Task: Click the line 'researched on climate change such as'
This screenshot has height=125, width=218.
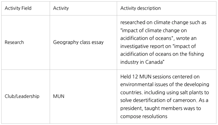Action: coord(163,23)
